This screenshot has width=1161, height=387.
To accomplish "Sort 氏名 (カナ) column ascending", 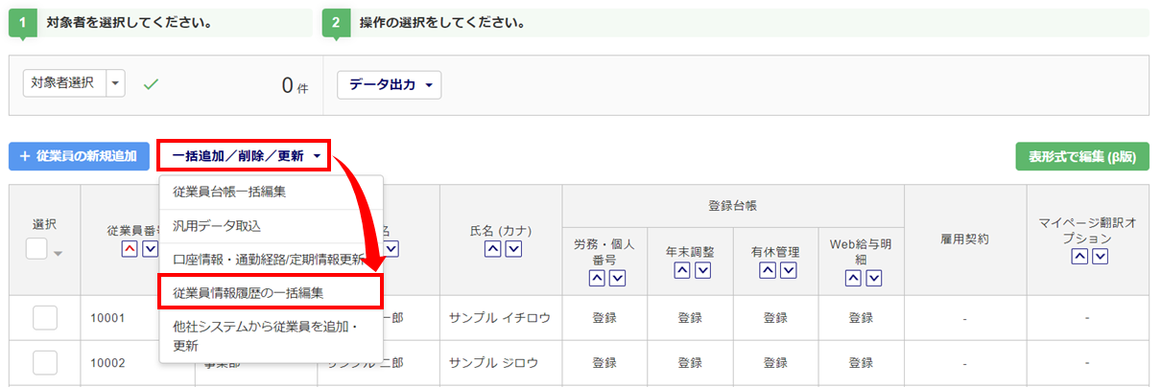I will click(x=490, y=249).
